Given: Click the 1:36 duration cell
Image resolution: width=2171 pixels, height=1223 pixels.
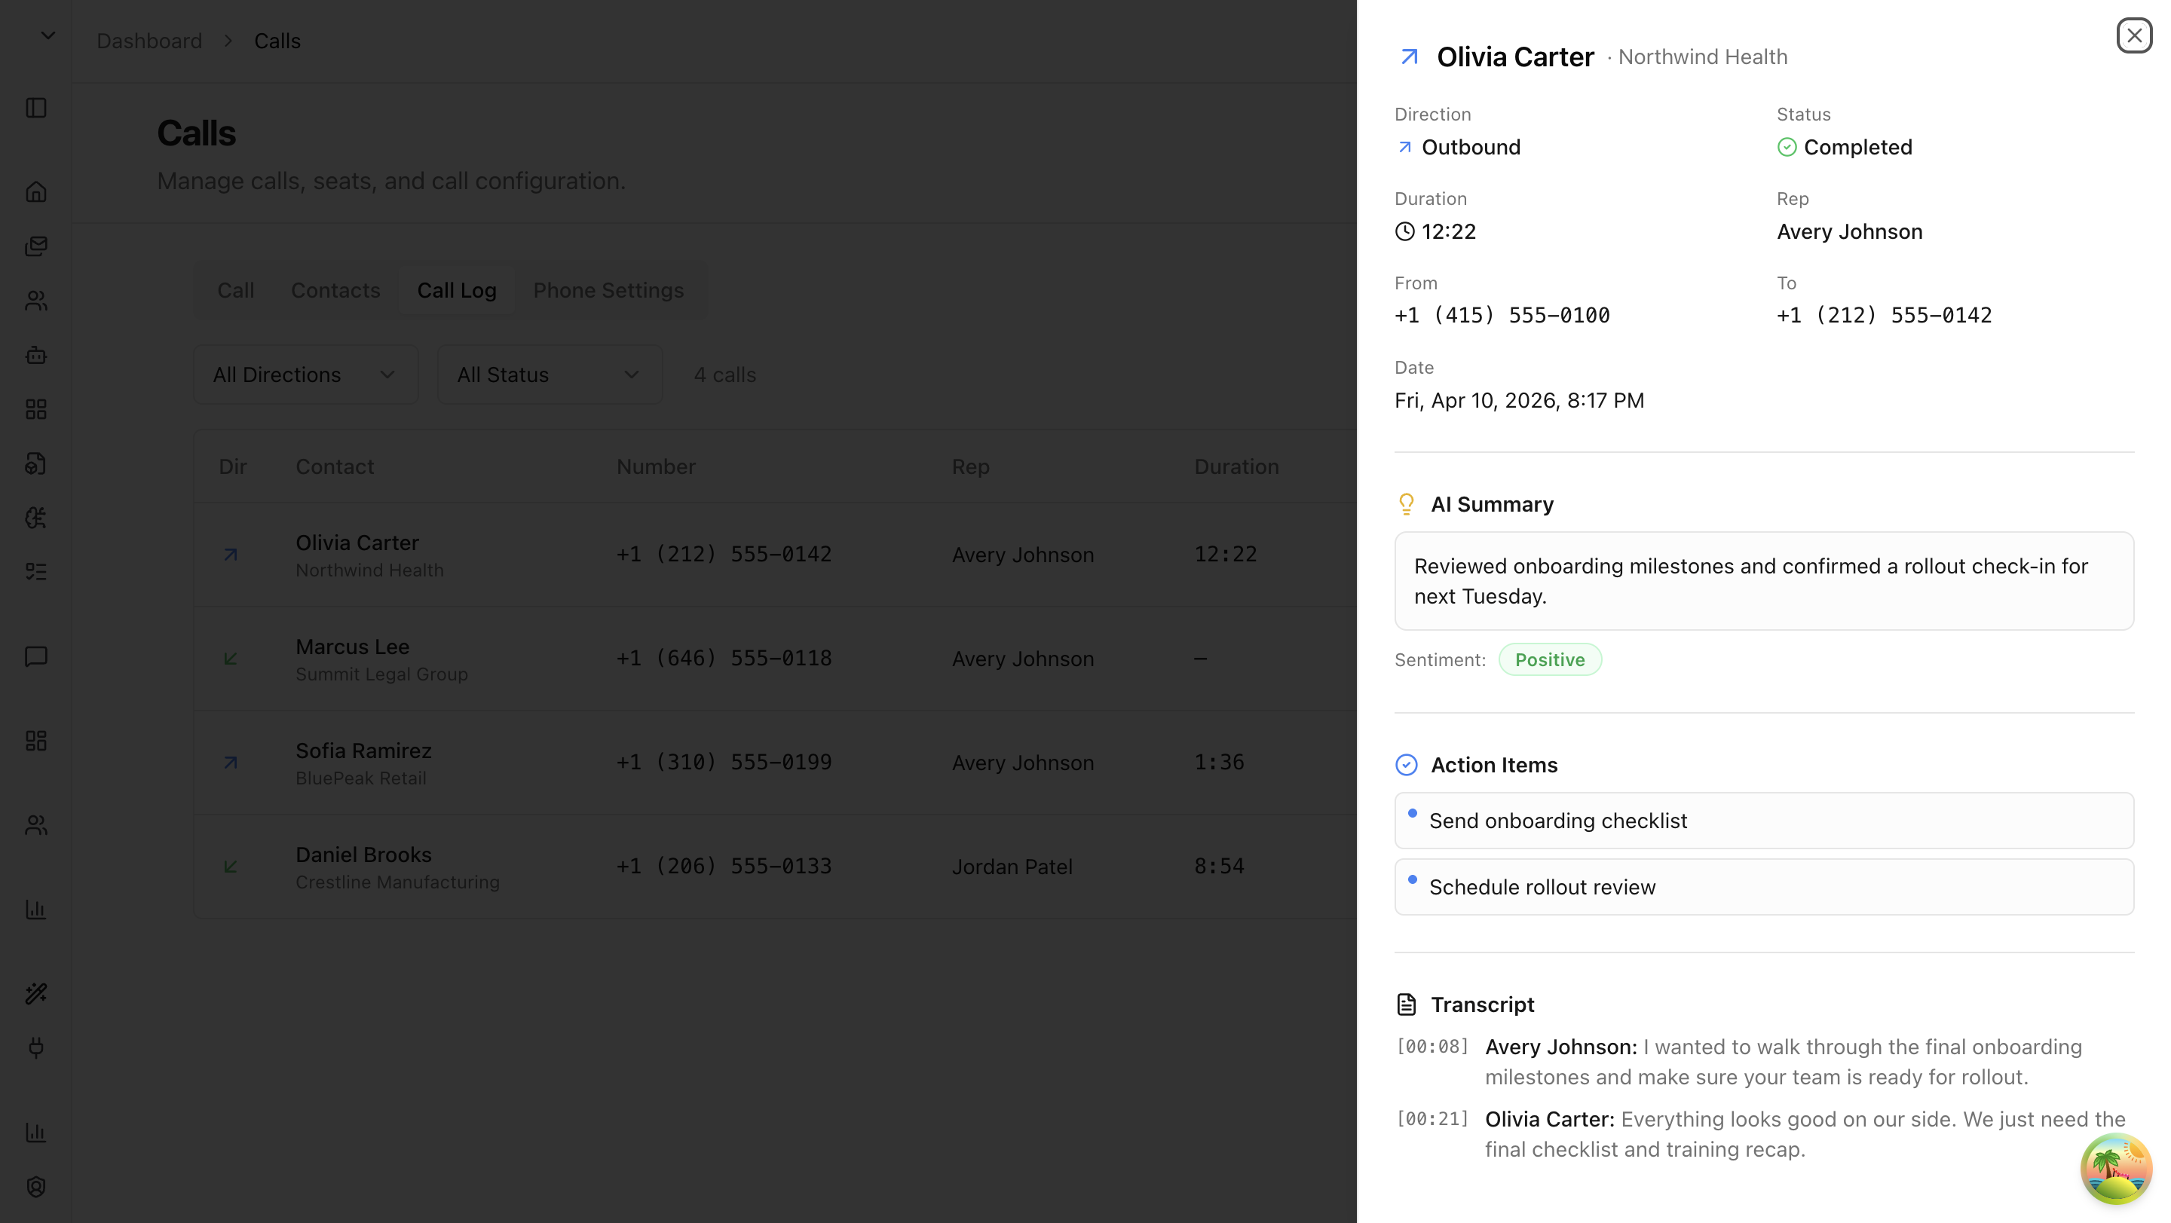Looking at the screenshot, I should tap(1219, 763).
